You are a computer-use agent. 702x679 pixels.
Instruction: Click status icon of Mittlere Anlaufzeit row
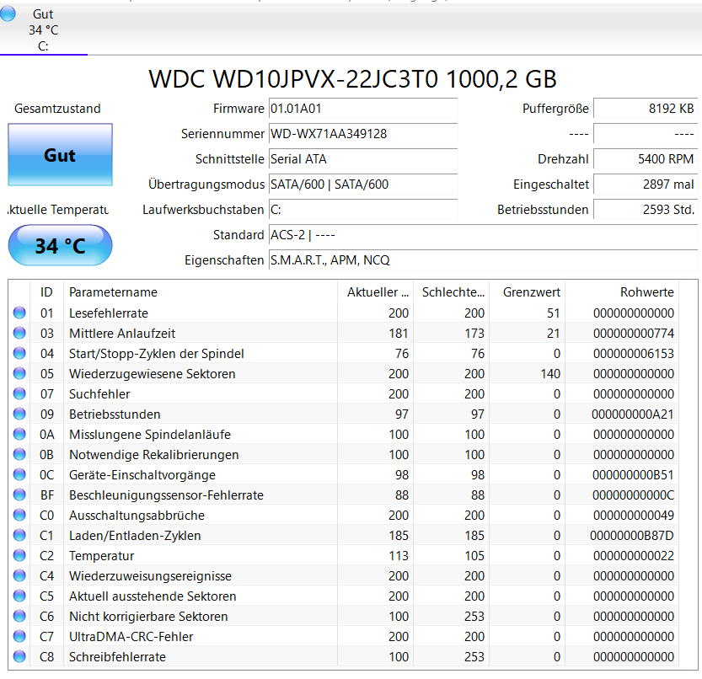[x=19, y=333]
